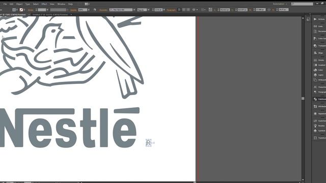Screen dimensions: 326x183
Task: Open the font style Regular dropdown
Action: coord(148,10)
